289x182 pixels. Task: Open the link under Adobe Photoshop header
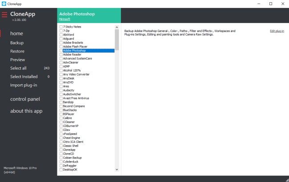click(64, 19)
